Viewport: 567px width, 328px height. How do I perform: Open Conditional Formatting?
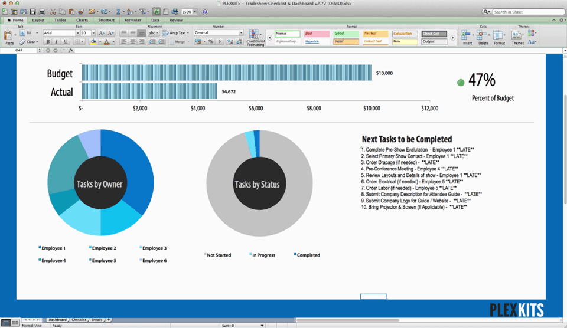pos(255,38)
